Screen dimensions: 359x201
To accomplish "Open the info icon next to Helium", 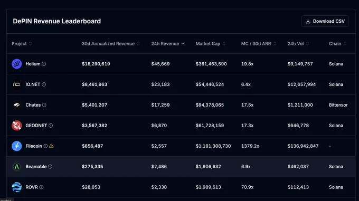I will point(44,64).
